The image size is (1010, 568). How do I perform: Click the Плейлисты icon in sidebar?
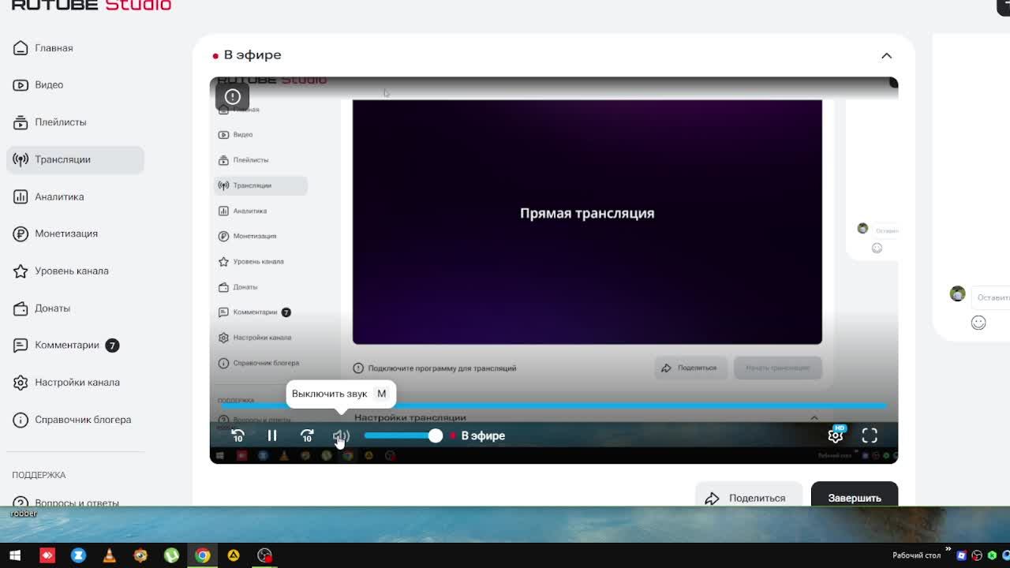[21, 122]
